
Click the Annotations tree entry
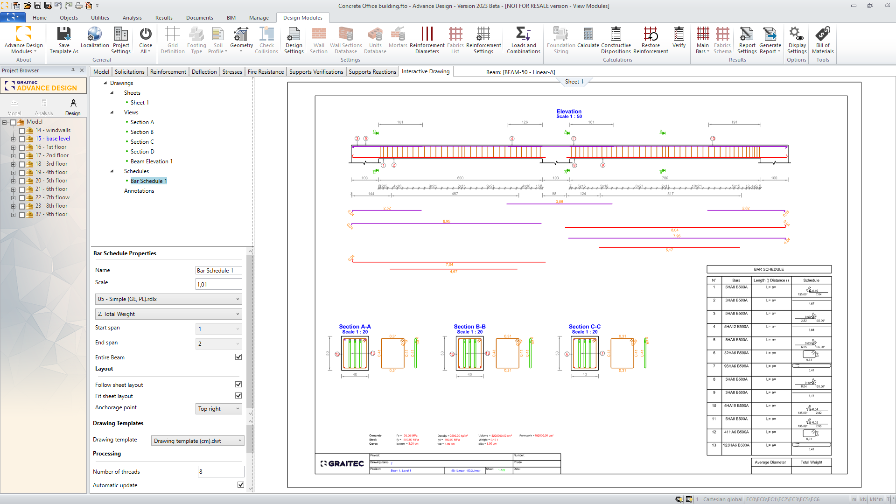139,191
